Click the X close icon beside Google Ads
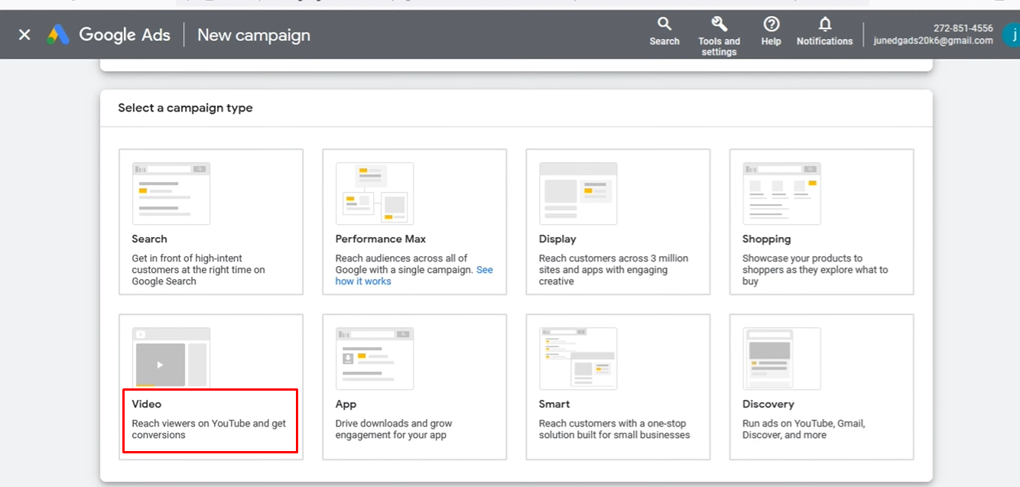The width and height of the screenshot is (1020, 487). pos(24,34)
